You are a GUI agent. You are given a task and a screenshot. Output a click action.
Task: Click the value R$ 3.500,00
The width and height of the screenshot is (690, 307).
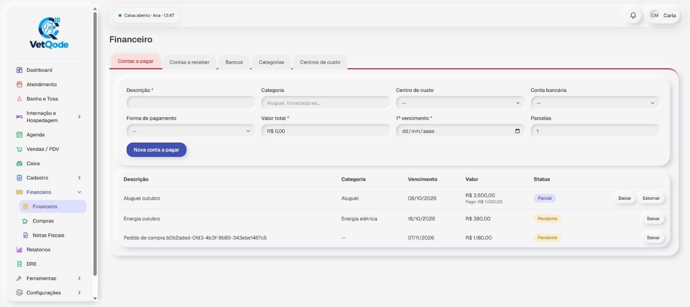480,195
